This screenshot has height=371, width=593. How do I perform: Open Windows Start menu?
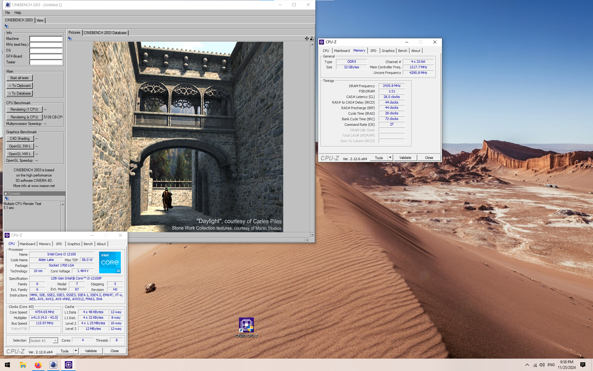click(x=7, y=365)
